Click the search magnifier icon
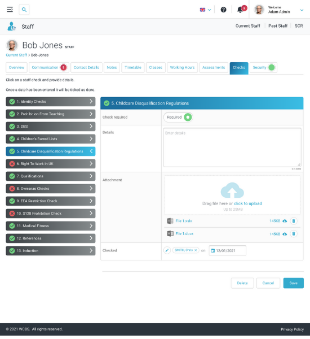 tap(24, 10)
